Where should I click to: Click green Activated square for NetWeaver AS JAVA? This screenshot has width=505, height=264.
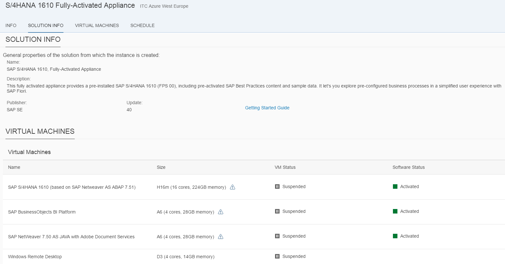point(395,236)
